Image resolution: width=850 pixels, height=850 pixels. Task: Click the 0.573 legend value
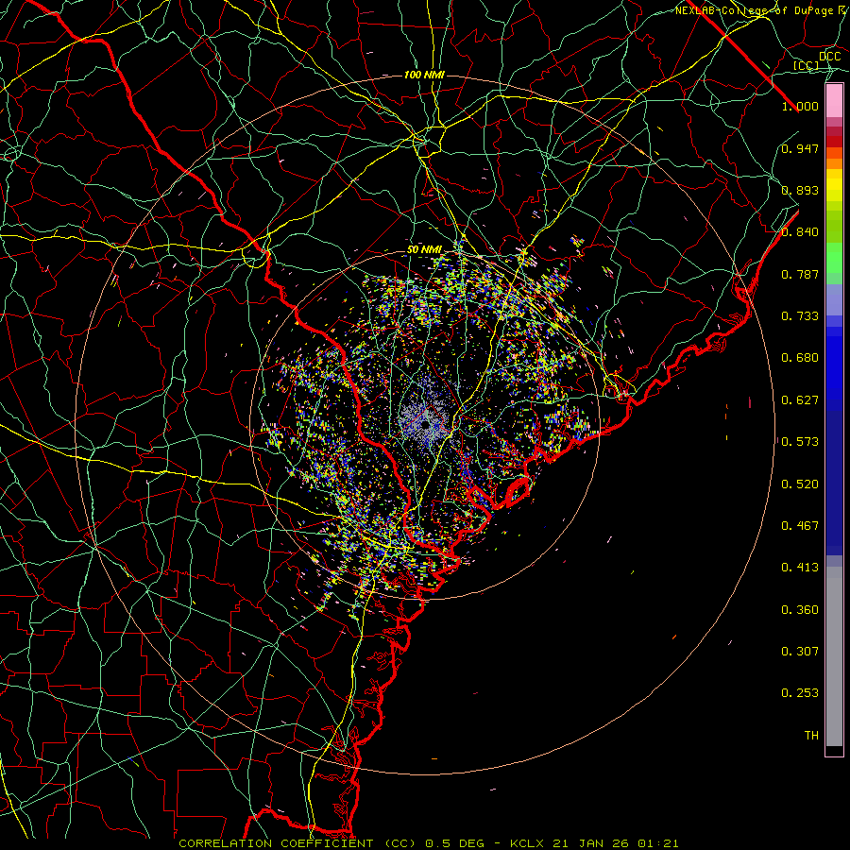(x=800, y=442)
